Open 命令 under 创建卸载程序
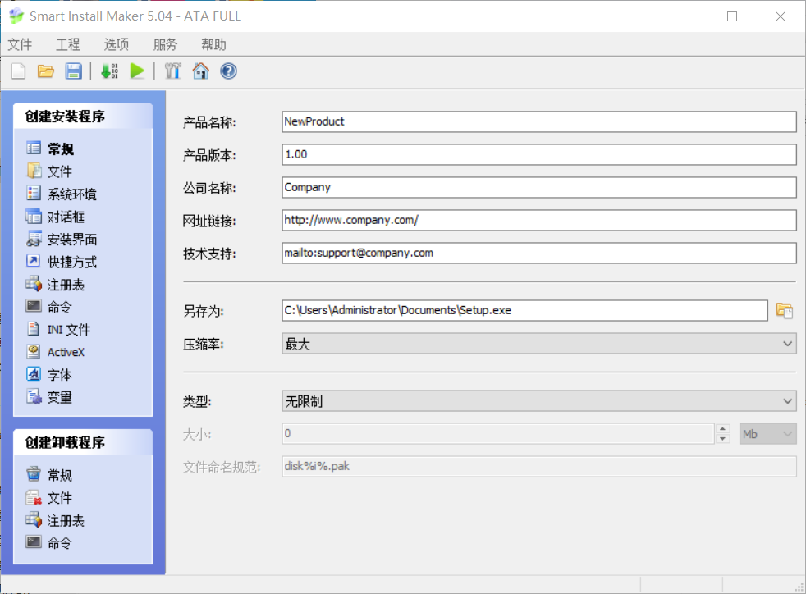 pyautogui.click(x=48, y=542)
